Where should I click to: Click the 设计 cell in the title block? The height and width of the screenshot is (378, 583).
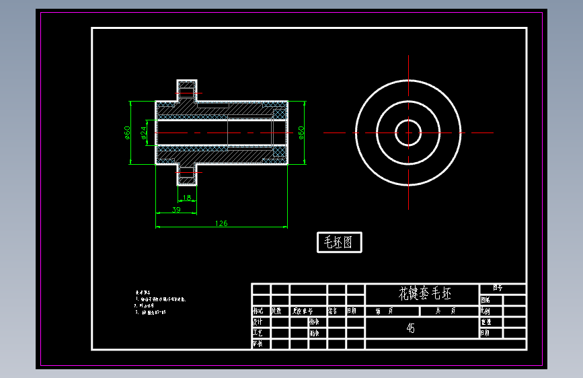(x=262, y=322)
